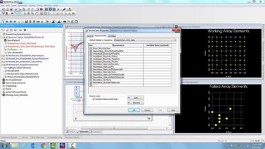Open the Workspace Tree panel menu arrow
Screen dimensions: 265x149
pyautogui.click(x=56, y=26)
